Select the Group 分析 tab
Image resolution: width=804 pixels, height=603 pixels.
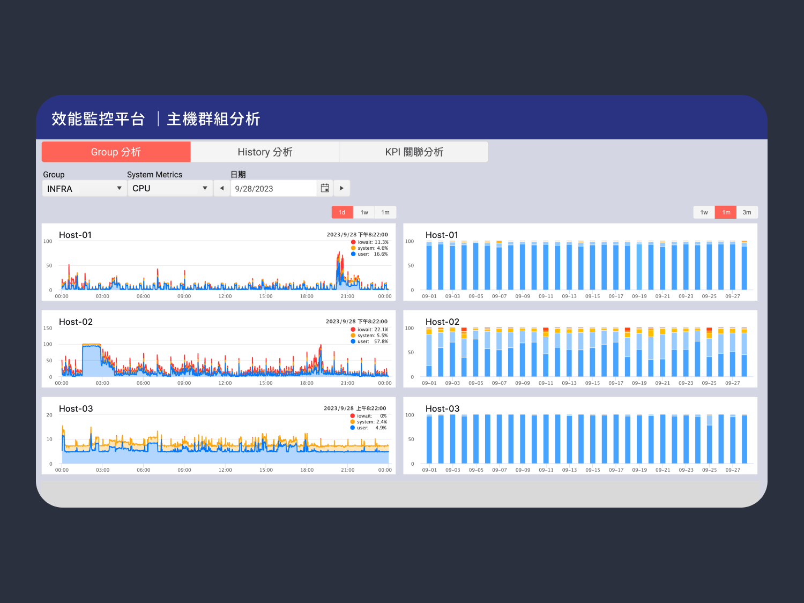(116, 152)
